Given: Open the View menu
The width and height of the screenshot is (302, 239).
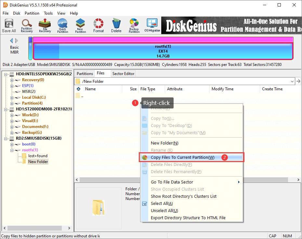Looking at the screenshot, I should [x=61, y=13].
